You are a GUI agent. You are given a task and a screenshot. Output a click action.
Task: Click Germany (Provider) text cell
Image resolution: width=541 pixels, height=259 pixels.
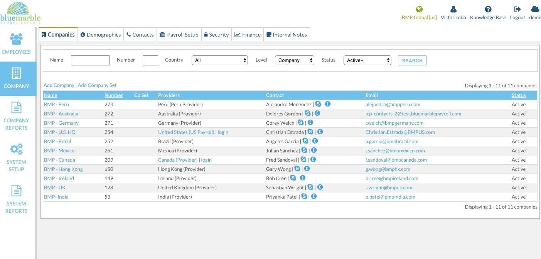[x=180, y=123]
